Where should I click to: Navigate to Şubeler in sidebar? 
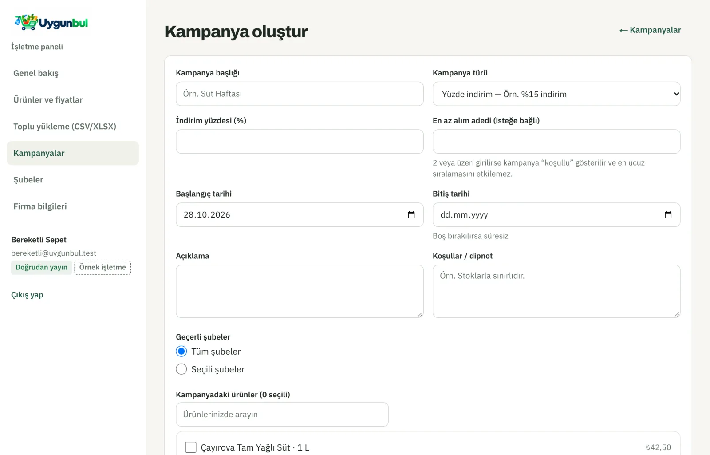click(x=73, y=180)
